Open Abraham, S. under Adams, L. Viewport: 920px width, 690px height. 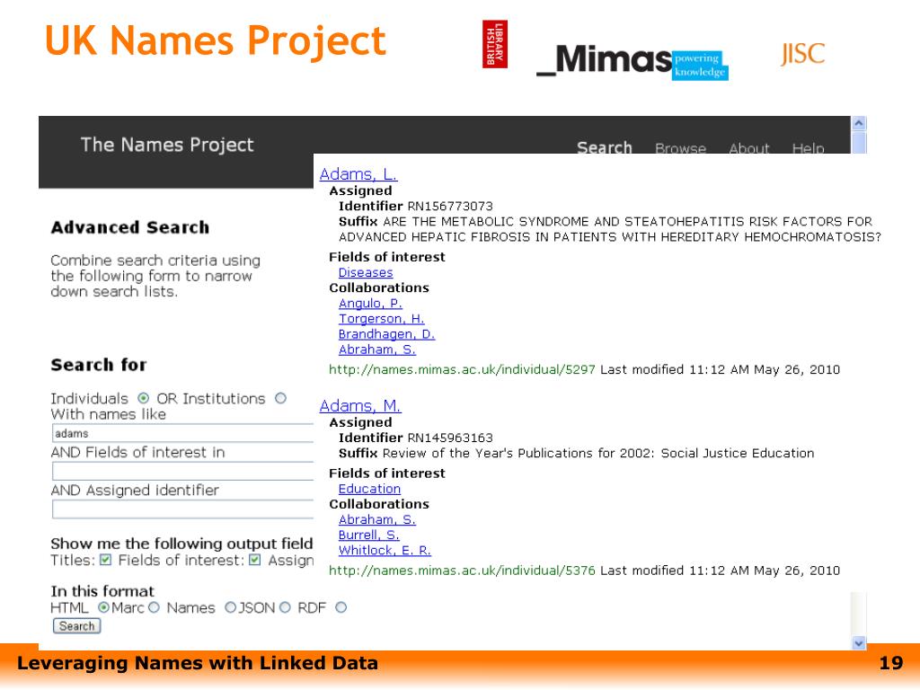[x=377, y=349]
